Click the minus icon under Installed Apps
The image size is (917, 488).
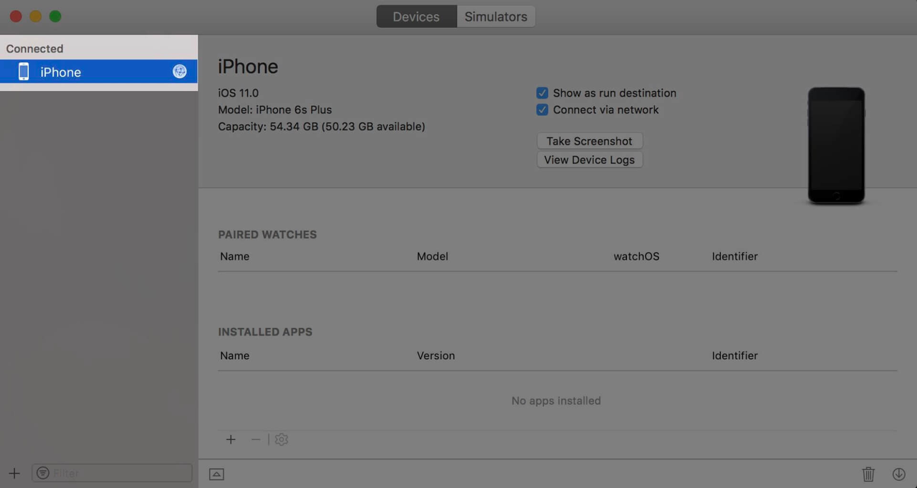pos(256,439)
